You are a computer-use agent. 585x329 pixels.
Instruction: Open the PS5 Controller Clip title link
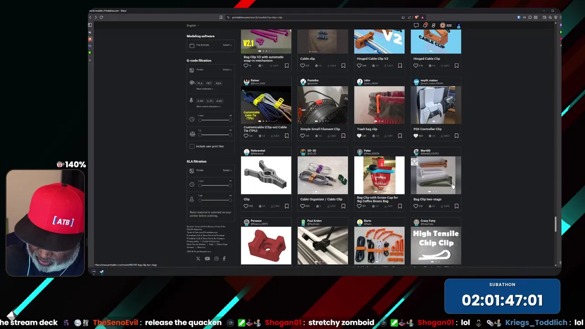click(427, 129)
